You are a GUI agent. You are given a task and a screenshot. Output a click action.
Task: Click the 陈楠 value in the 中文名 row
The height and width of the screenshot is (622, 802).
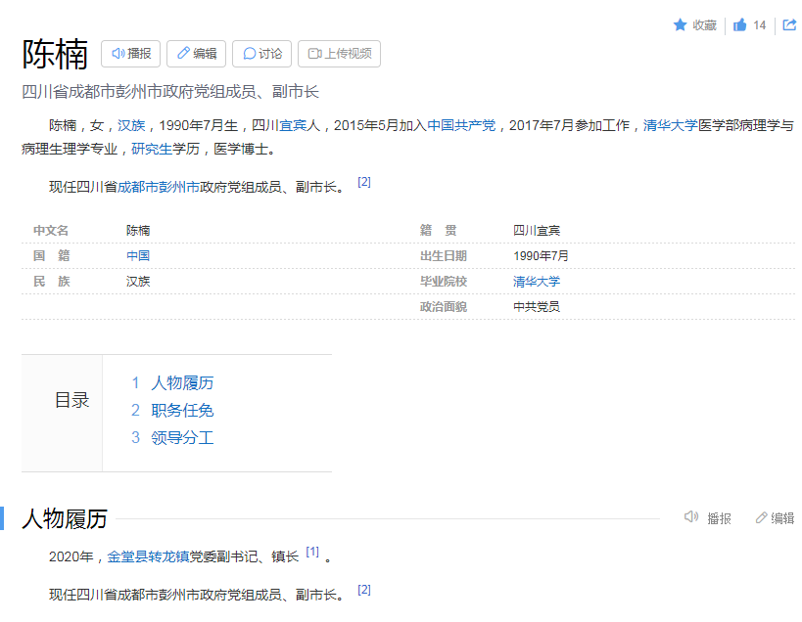[138, 231]
